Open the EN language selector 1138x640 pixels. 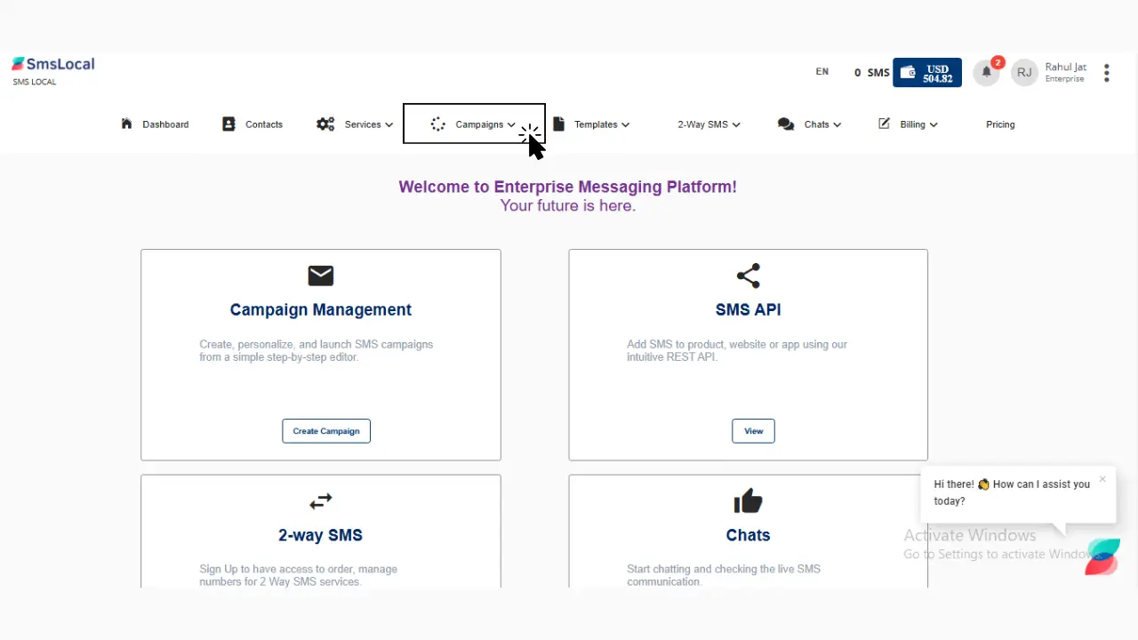tap(822, 72)
